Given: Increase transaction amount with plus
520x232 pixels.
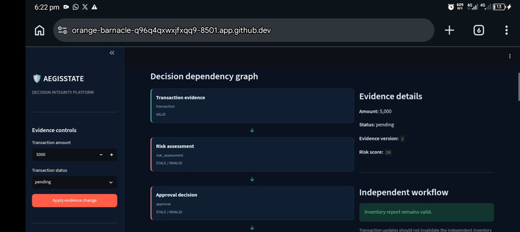Looking at the screenshot, I should (112, 155).
